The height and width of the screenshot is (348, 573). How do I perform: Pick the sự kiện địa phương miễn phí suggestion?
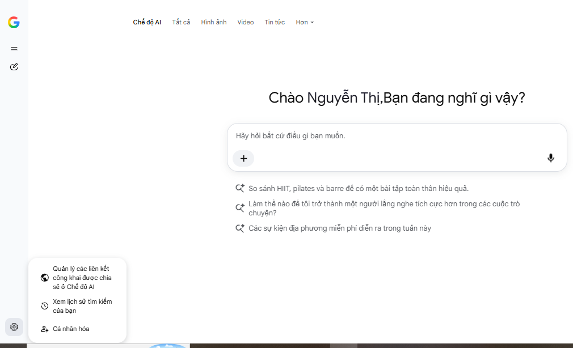click(340, 228)
